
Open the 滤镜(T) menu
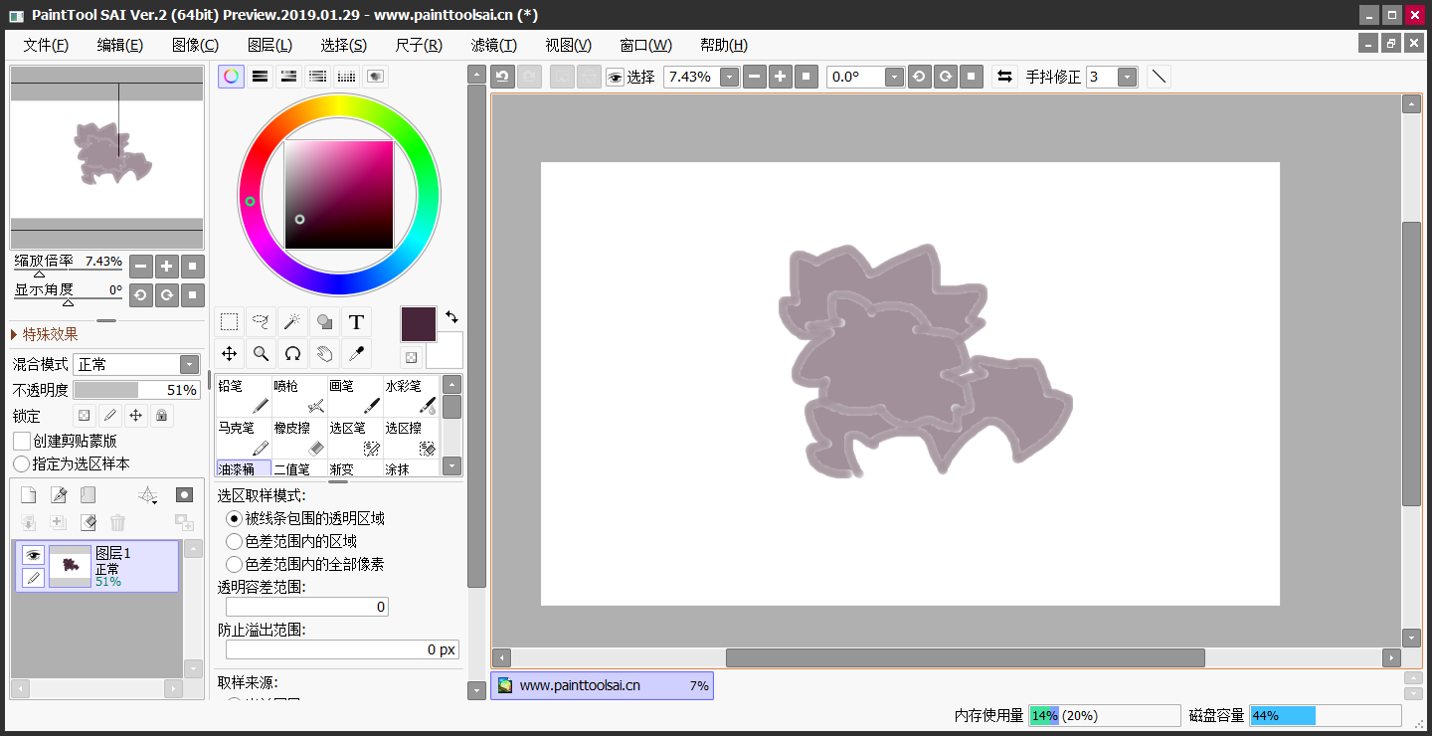pos(494,45)
